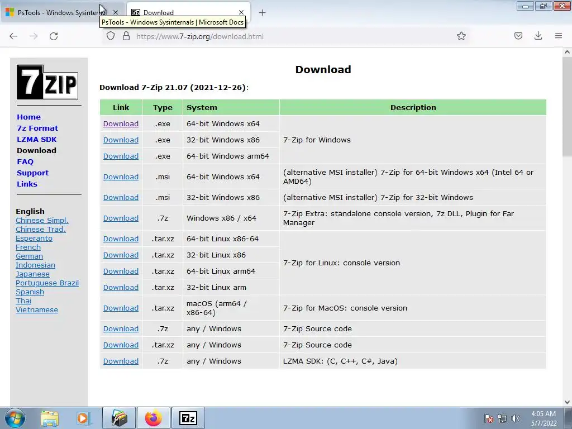Open the FAQ sidebar link
Screen dimensions: 572x429
pyautogui.click(x=25, y=161)
